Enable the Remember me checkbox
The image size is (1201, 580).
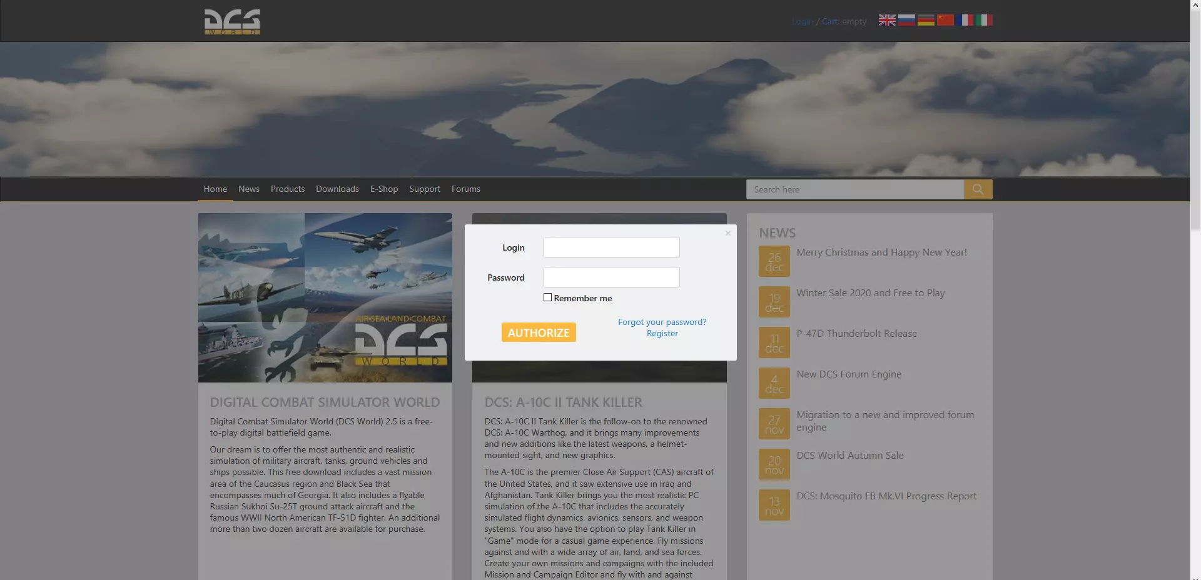pos(548,297)
